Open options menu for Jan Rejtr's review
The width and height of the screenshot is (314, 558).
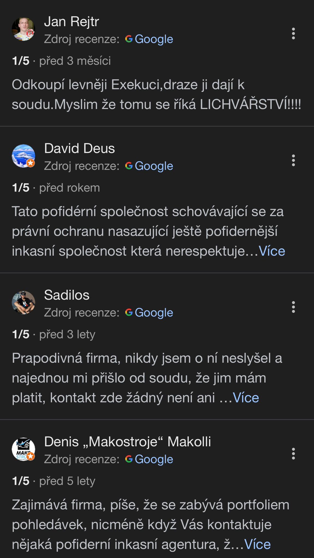pyautogui.click(x=293, y=34)
